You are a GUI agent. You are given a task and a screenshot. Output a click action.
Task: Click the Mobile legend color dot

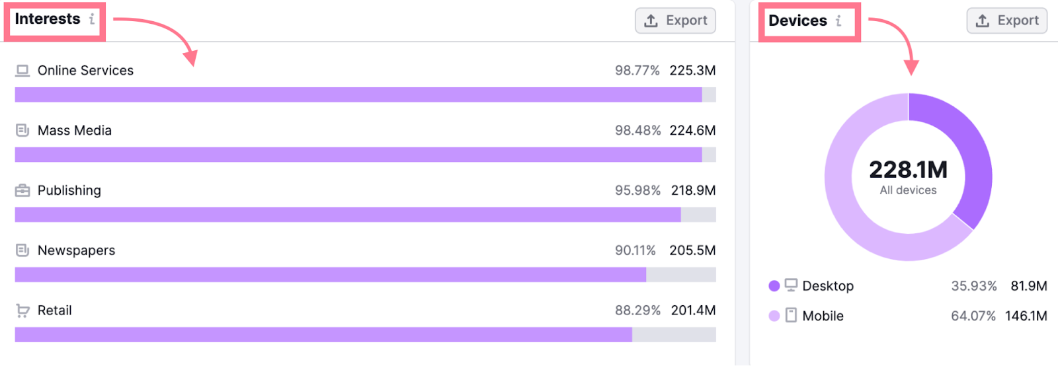click(x=774, y=316)
